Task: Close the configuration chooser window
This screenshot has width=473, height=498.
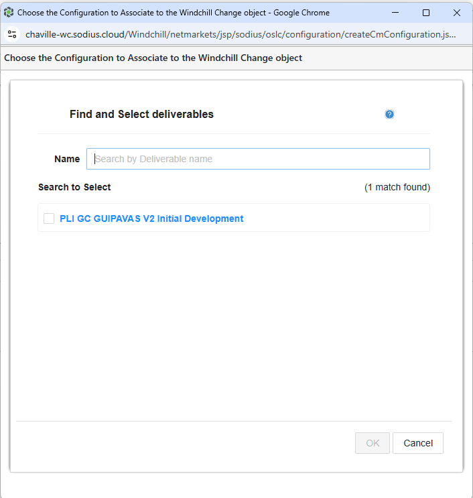Action: (456, 13)
